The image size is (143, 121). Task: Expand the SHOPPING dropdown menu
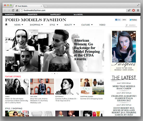(x=36, y=25)
